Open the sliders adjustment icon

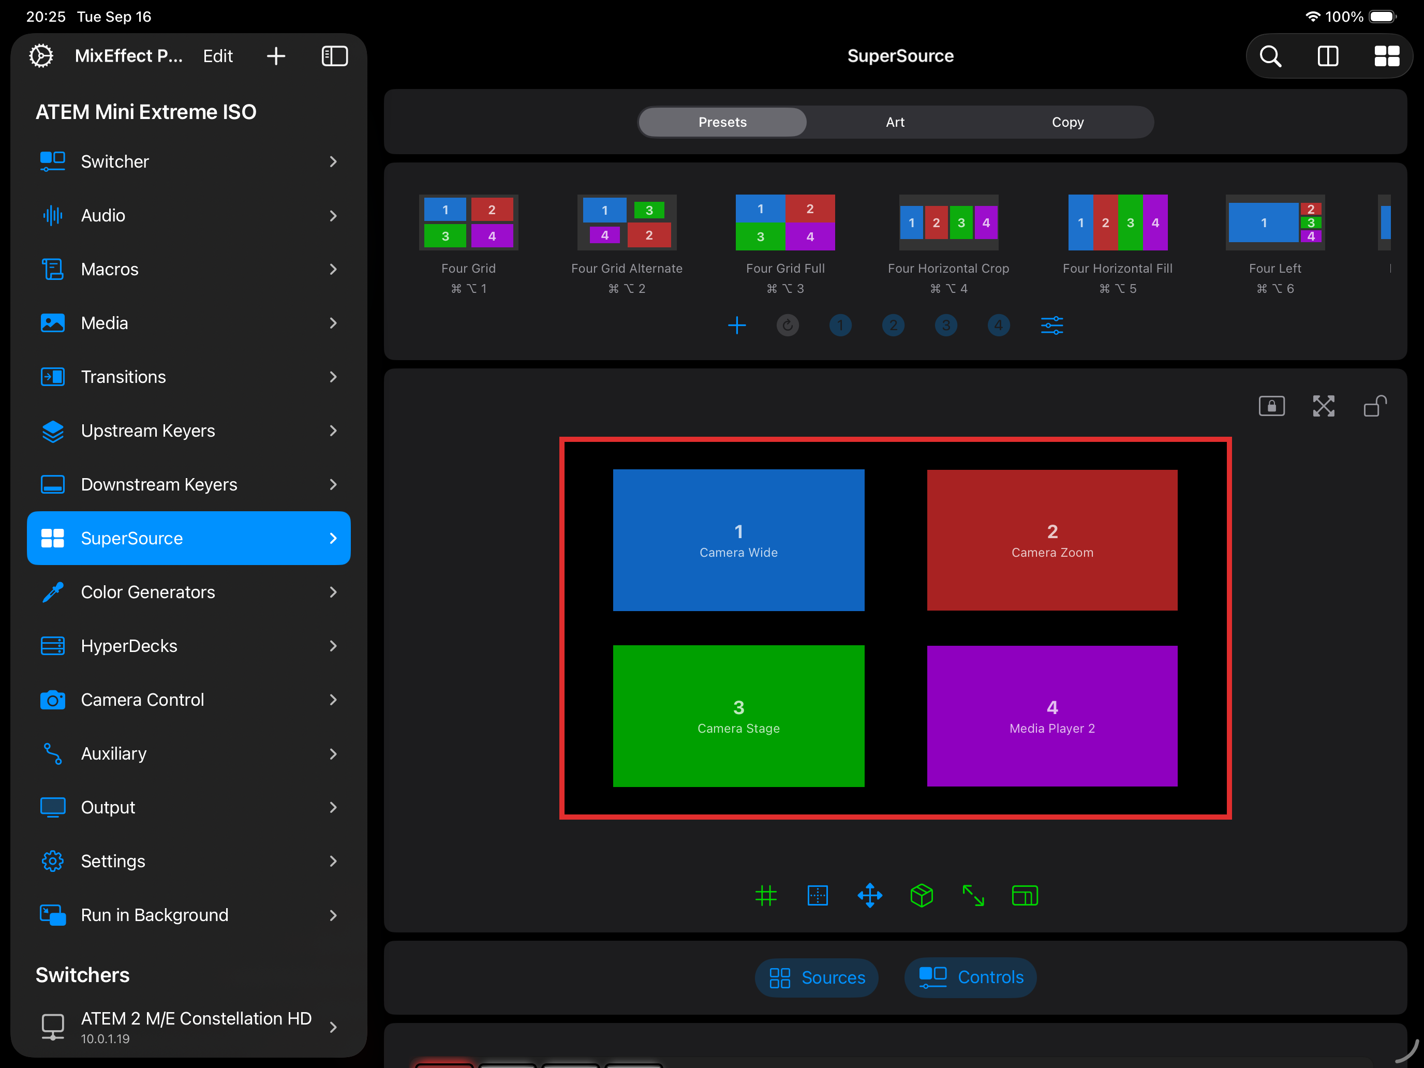pyautogui.click(x=1051, y=325)
